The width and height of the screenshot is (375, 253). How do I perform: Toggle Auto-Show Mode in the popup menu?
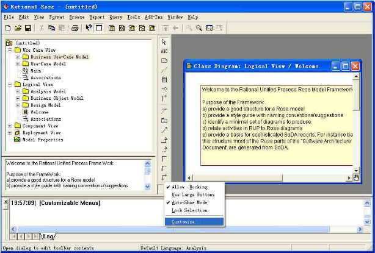tap(194, 202)
